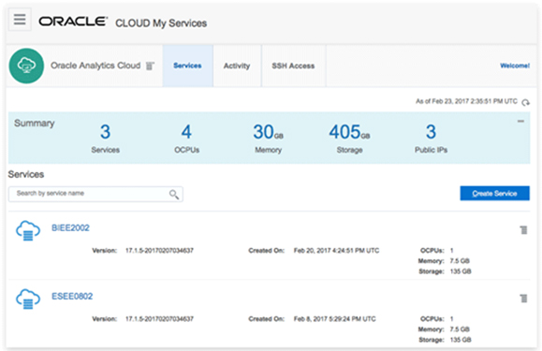542x351 pixels.
Task: Click the ESEE0802 cloud service icon
Action: click(28, 299)
